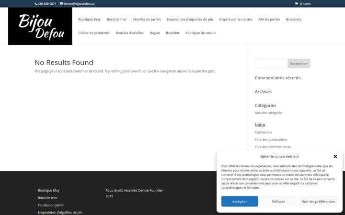Viewport: 345px width, 215px height.
Task: Open footer Empreintes d'aiguilles de pin link
Action: 60,212
